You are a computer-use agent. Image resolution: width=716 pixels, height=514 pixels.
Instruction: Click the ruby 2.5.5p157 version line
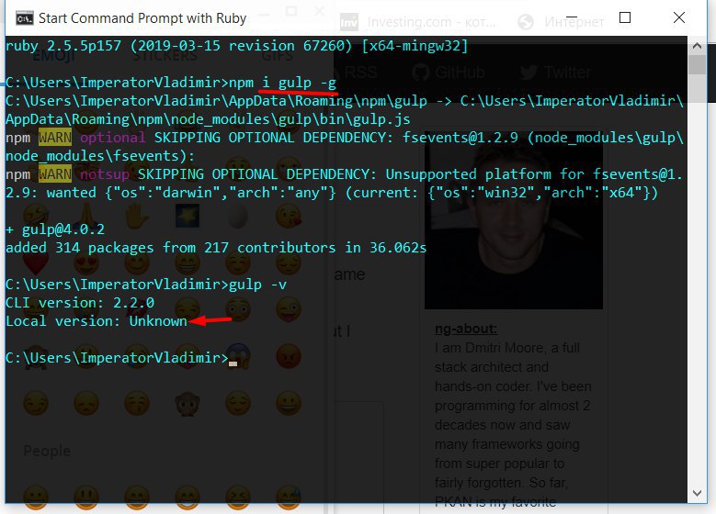236,46
